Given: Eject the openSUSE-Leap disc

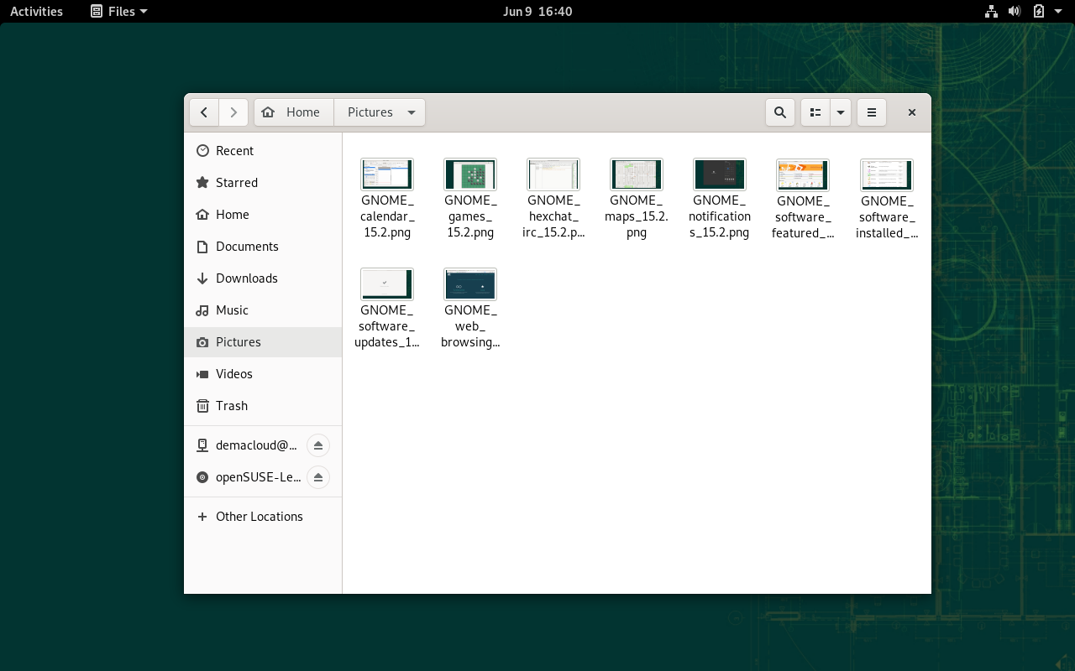Looking at the screenshot, I should (x=318, y=477).
